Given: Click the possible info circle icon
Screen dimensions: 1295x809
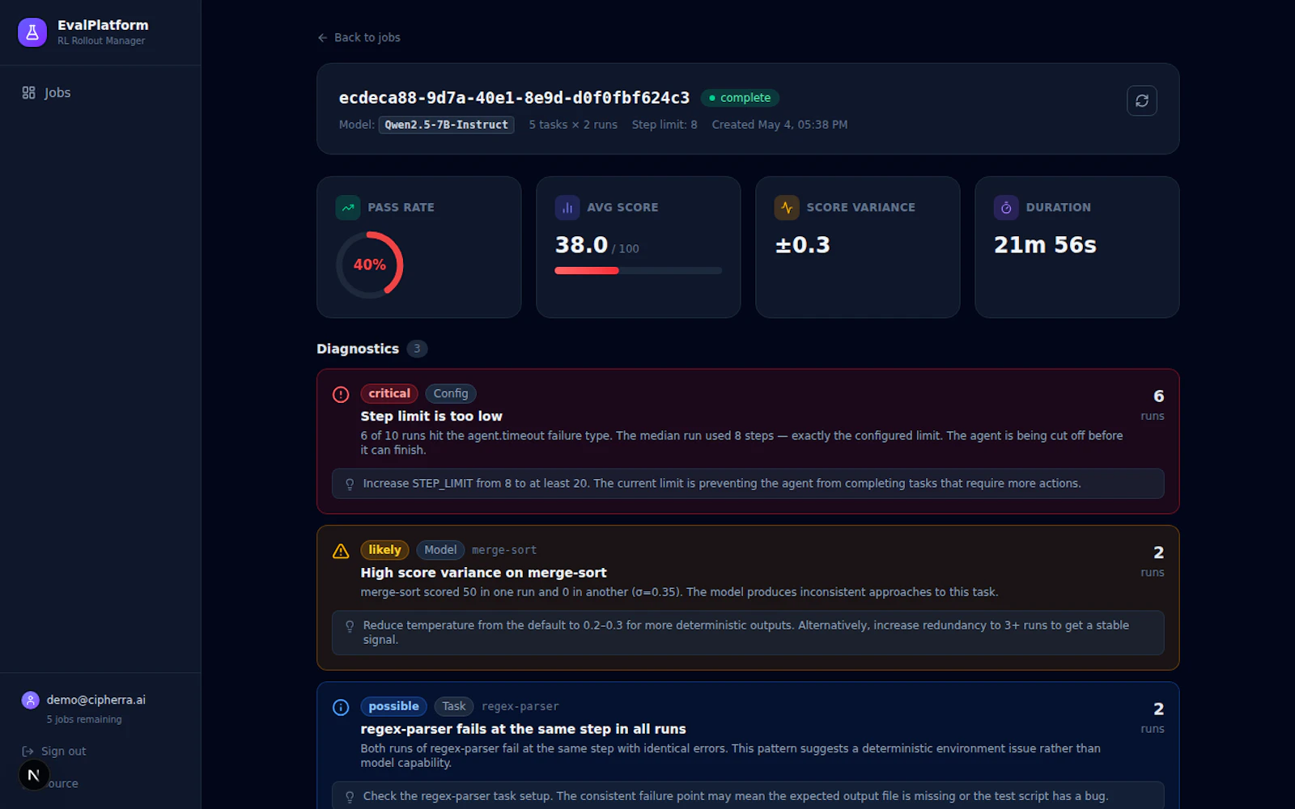Looking at the screenshot, I should click(x=341, y=708).
